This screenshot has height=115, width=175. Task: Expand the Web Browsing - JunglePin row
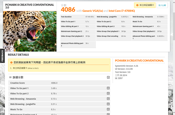click(x=108, y=104)
